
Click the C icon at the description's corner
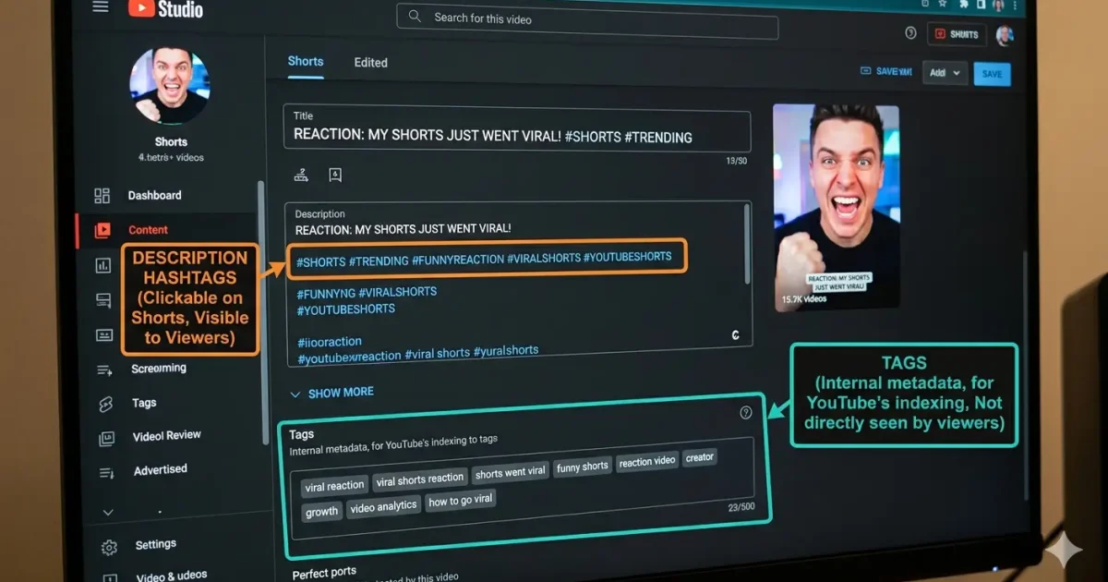[x=736, y=335]
